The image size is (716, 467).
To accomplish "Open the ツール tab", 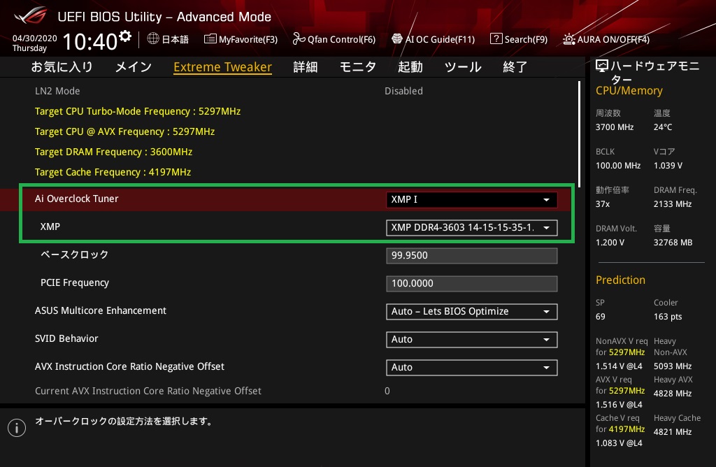I will click(463, 67).
